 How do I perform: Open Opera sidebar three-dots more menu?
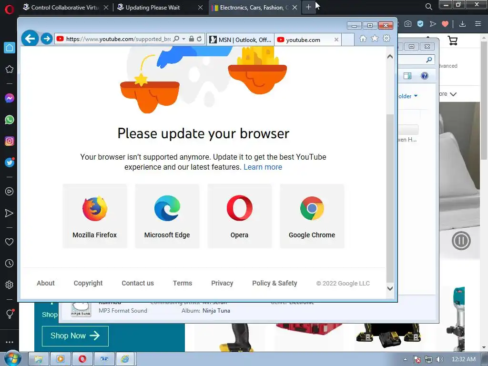[x=10, y=342]
